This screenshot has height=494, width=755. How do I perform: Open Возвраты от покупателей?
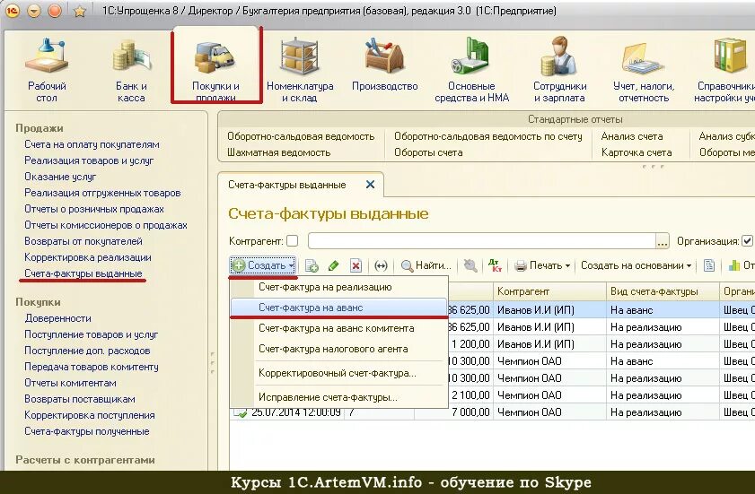coord(83,241)
